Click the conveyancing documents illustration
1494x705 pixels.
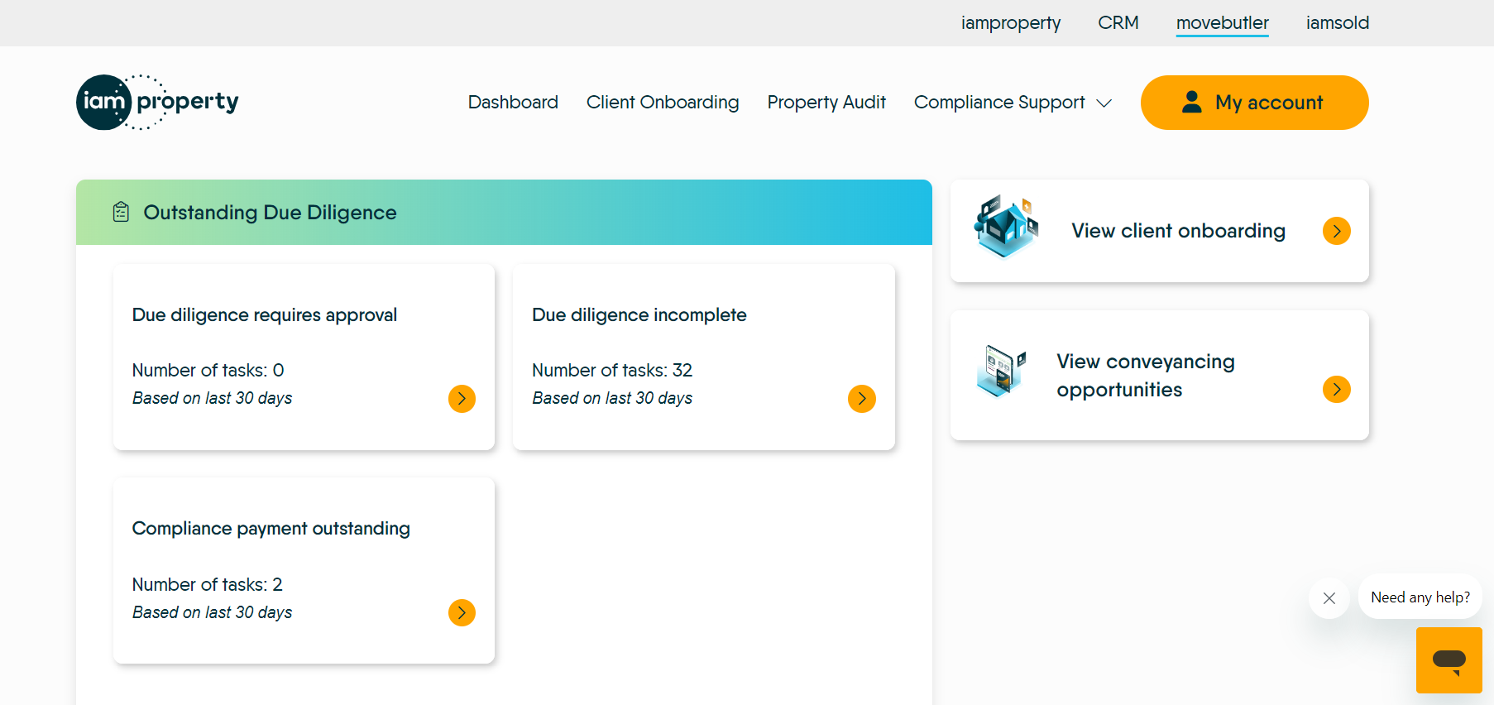(1001, 370)
